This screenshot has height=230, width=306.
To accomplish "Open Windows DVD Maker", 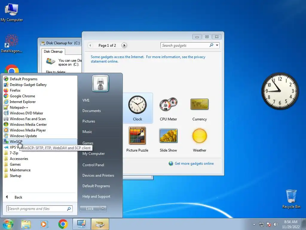I will (40, 113).
